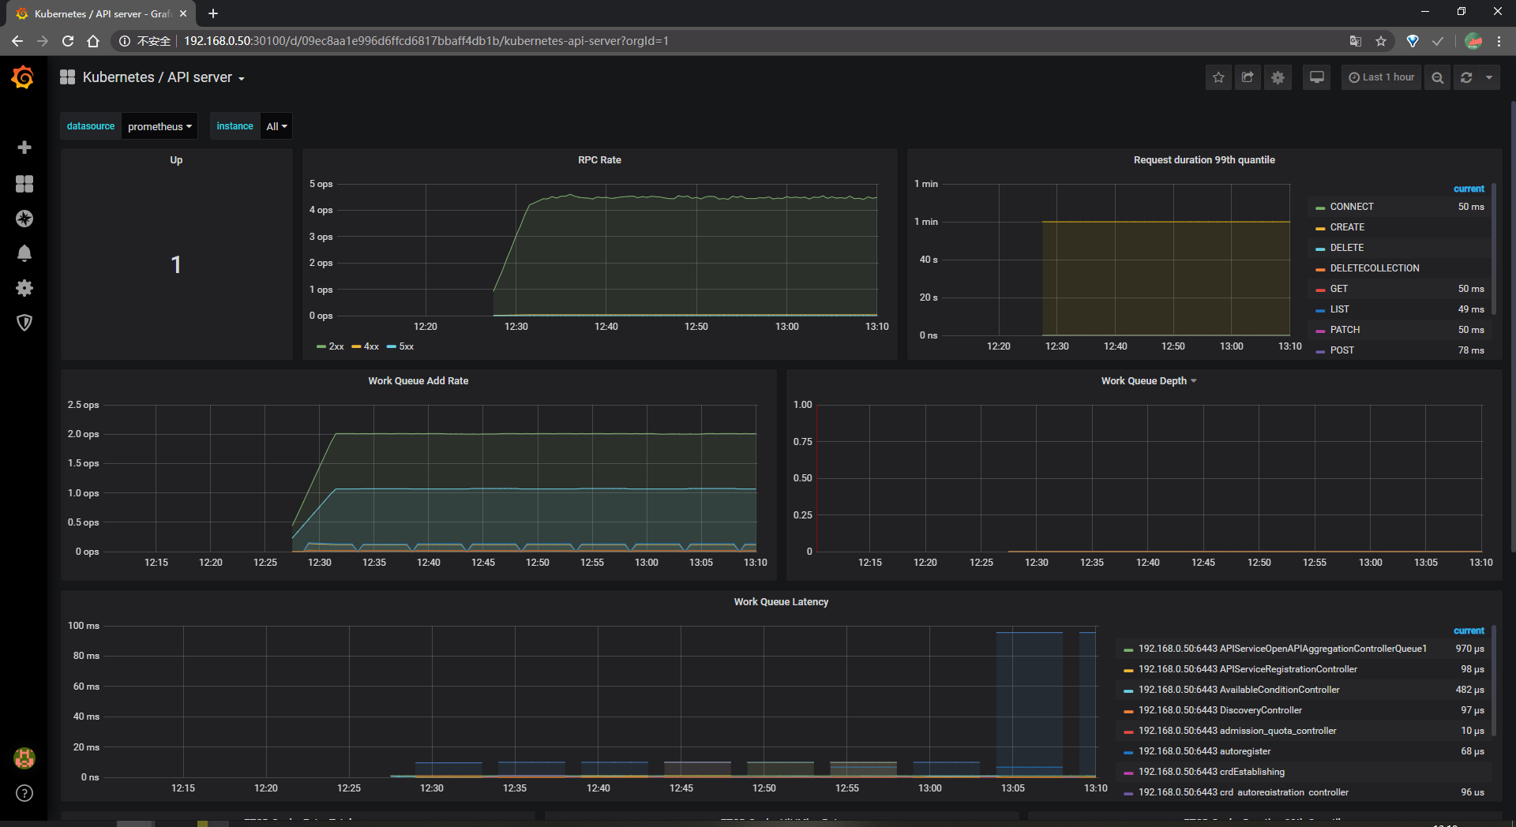Open the Explore compass icon

(x=24, y=219)
